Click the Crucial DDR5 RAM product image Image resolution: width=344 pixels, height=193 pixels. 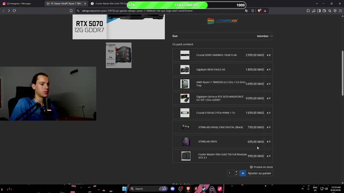[x=185, y=55]
